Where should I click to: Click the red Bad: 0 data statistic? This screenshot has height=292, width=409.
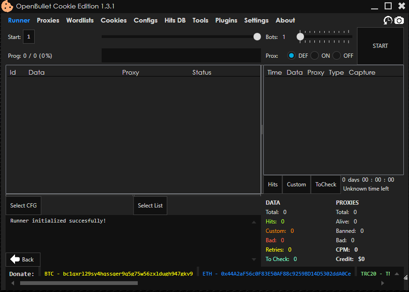point(275,240)
